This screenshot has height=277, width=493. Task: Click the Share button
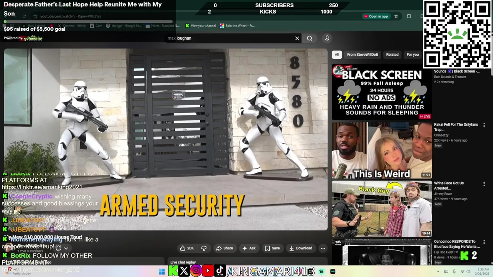224,248
